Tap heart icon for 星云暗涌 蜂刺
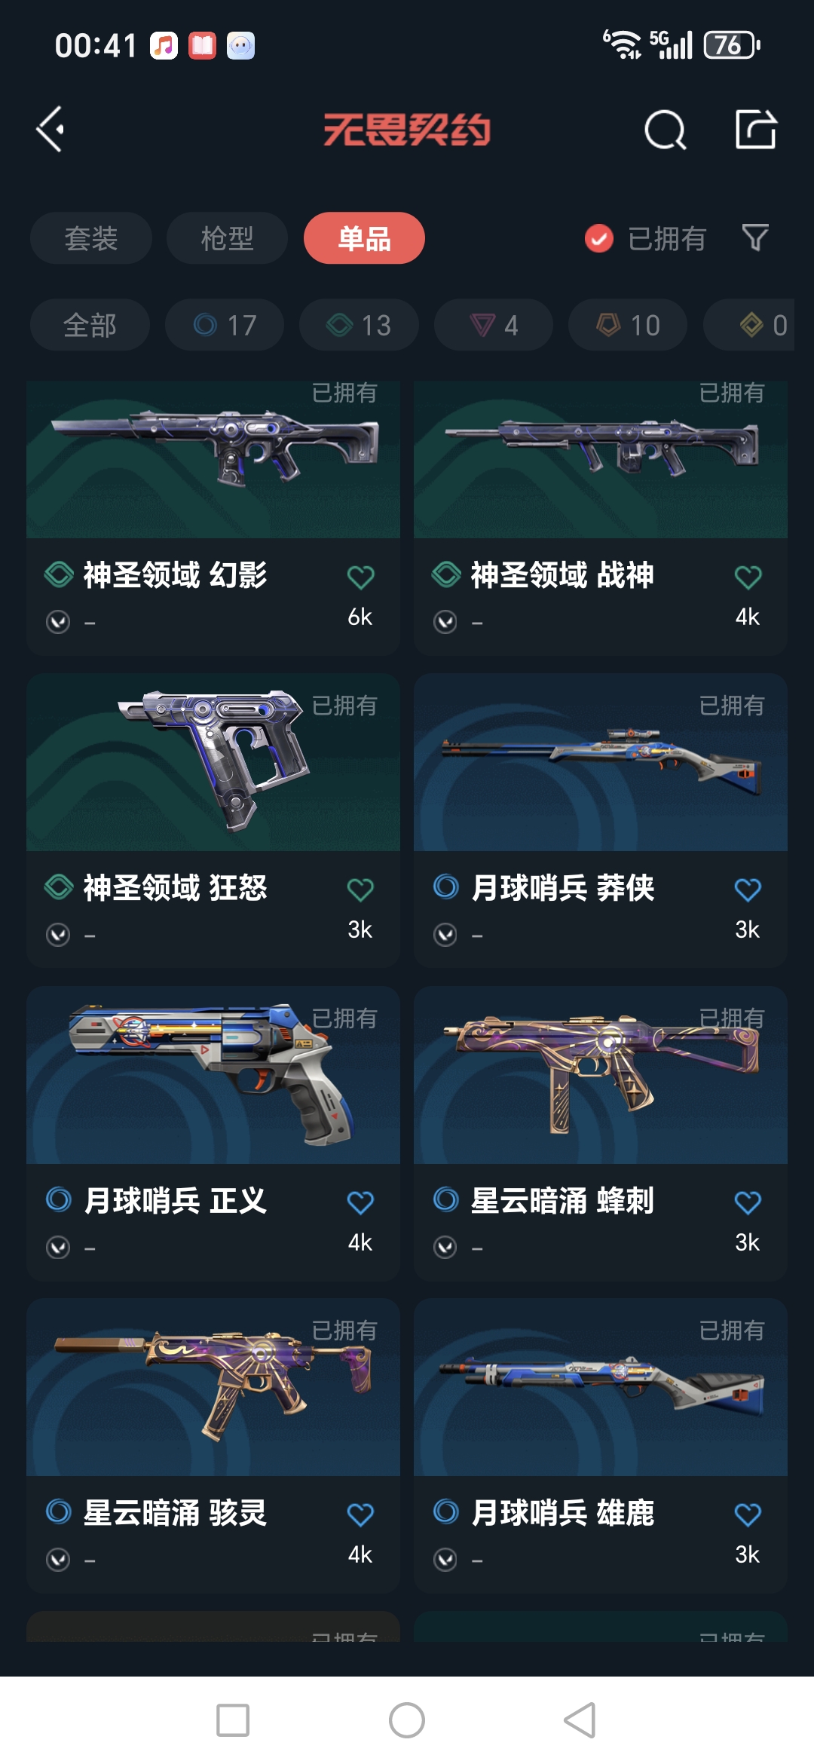The width and height of the screenshot is (814, 1764). pyautogui.click(x=748, y=1202)
